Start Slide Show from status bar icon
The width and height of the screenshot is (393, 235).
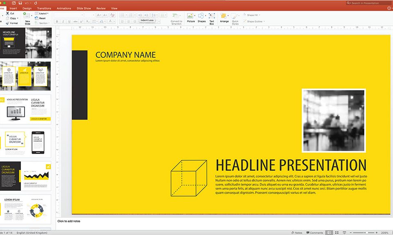point(344,233)
